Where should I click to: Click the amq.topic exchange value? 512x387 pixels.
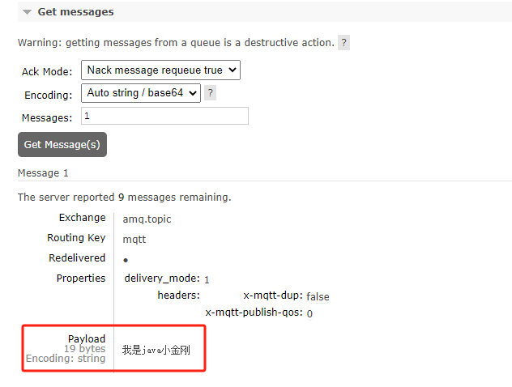(x=147, y=219)
